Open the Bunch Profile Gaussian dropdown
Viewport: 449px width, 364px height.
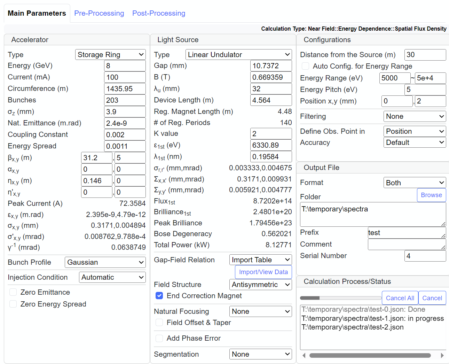click(x=105, y=262)
